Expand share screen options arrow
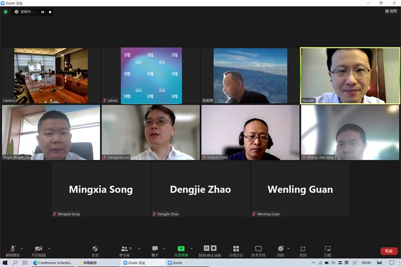Viewport: 401px width, 267px height. click(x=191, y=248)
